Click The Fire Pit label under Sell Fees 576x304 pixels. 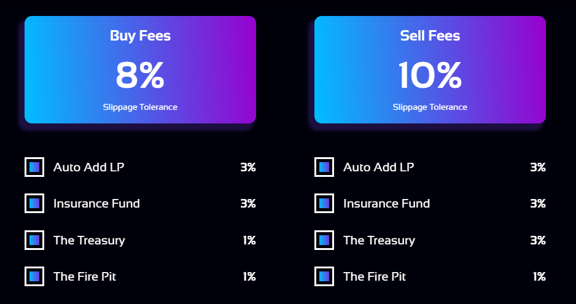(x=375, y=276)
